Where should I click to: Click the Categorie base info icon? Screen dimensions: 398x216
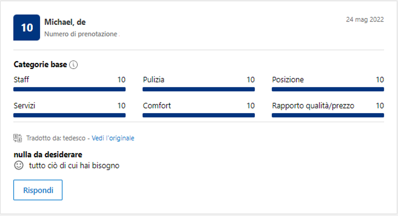coord(74,65)
